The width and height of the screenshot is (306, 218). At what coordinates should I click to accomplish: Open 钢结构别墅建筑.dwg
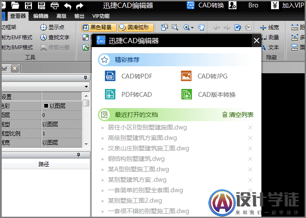pyautogui.click(x=136, y=159)
